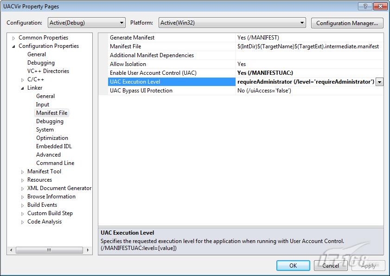Expand the Browse Information node
The width and height of the screenshot is (390, 276).
pos(22,197)
